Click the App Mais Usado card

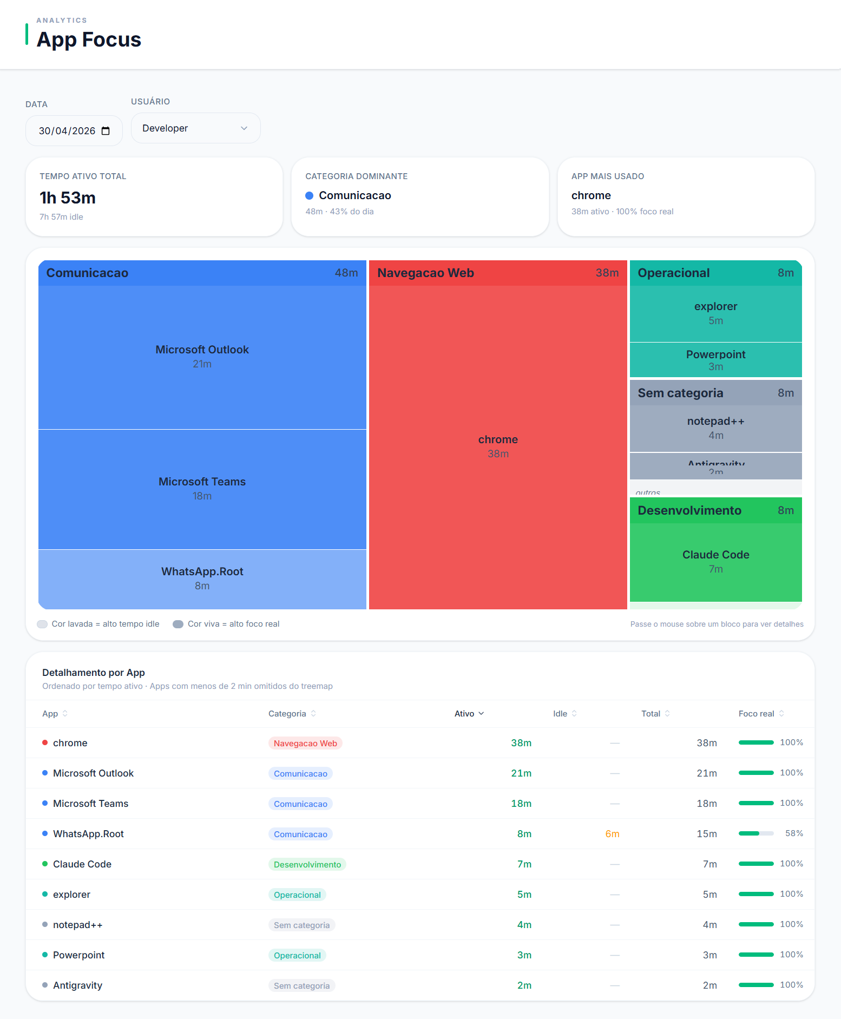tap(686, 197)
